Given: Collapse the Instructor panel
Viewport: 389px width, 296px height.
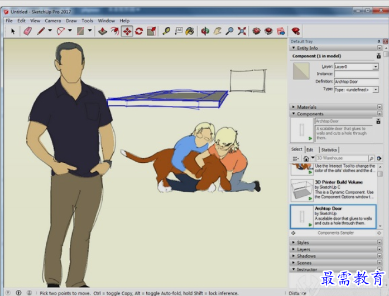Looking at the screenshot, I should (x=294, y=269).
